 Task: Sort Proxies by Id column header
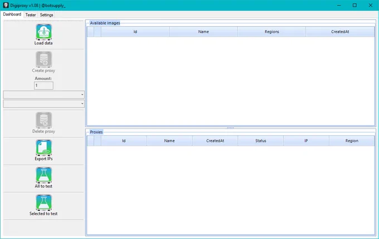click(124, 141)
